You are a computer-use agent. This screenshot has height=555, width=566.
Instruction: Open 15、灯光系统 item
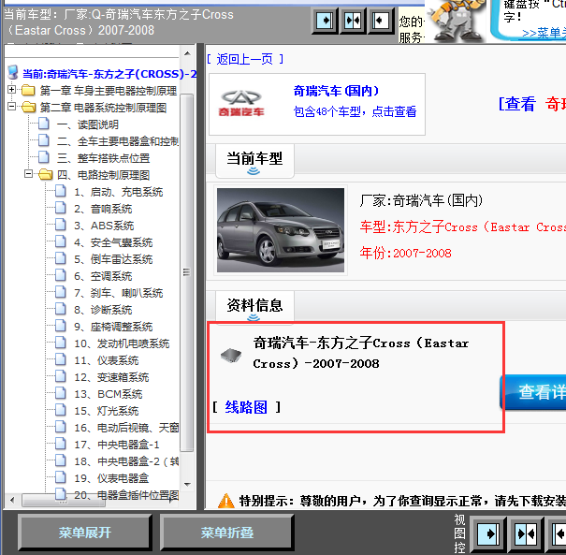[107, 411]
